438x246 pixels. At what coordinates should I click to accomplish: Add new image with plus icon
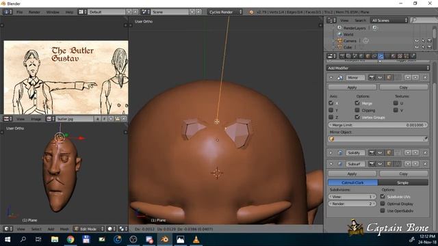(111, 119)
